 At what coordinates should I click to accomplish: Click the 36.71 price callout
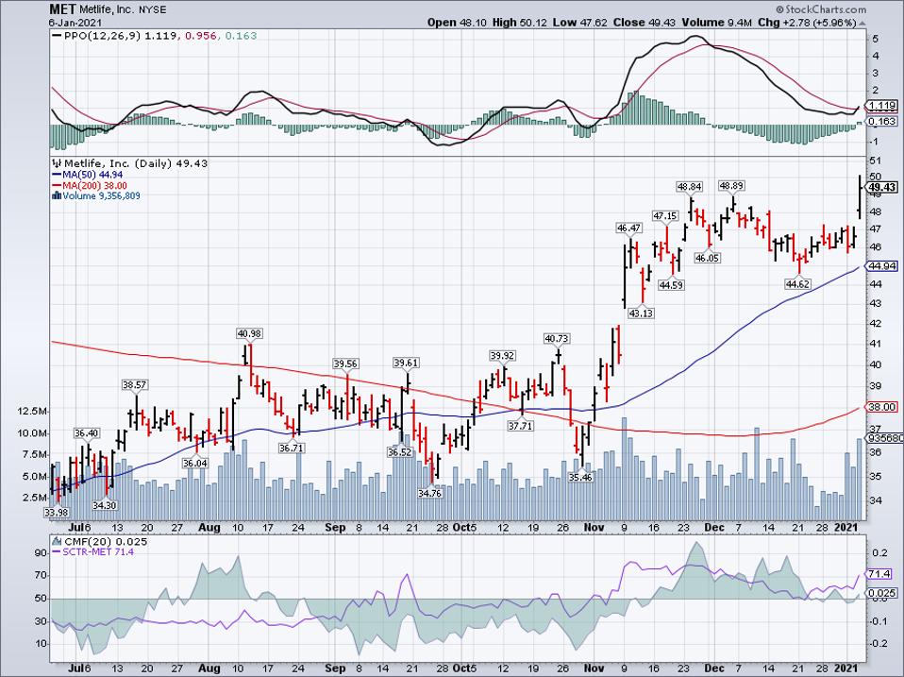click(x=292, y=449)
